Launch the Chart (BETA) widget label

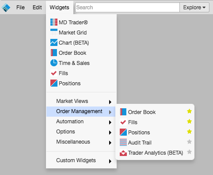pos(74,43)
